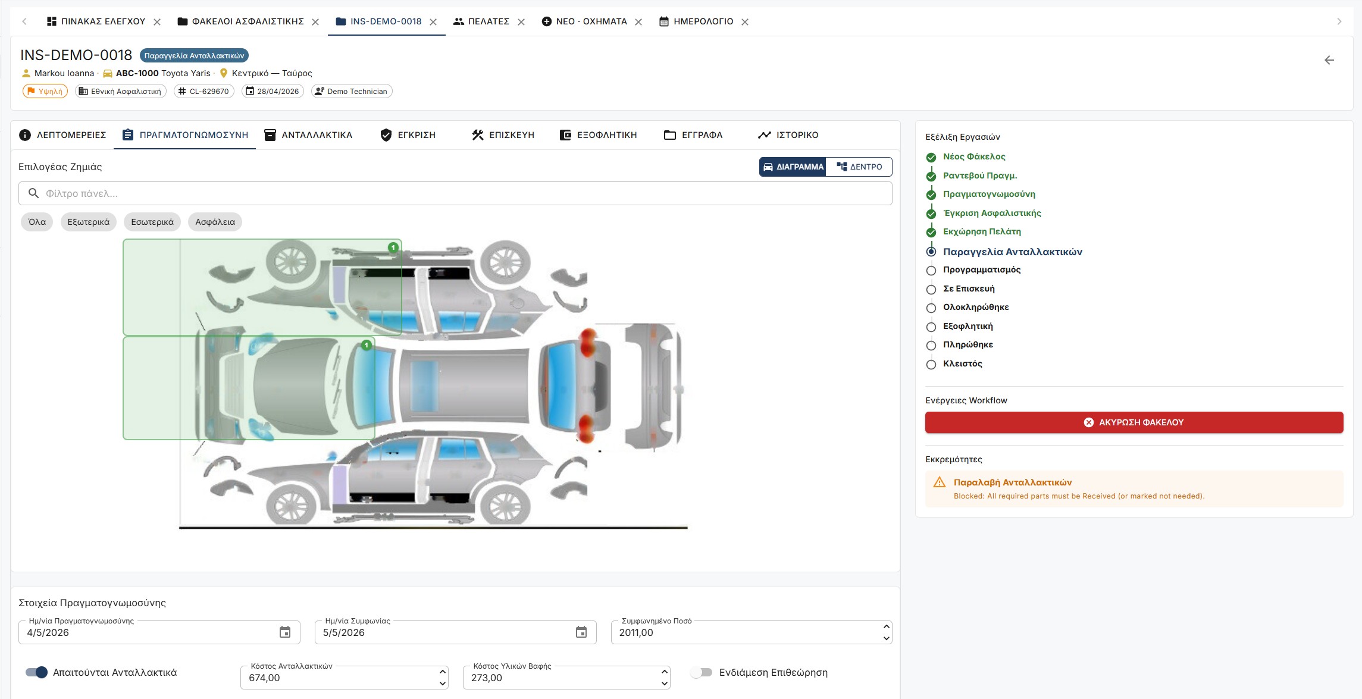Screen dimensions: 1362x699
Task: Click the 28/04/2026 date chip
Action: pos(273,92)
